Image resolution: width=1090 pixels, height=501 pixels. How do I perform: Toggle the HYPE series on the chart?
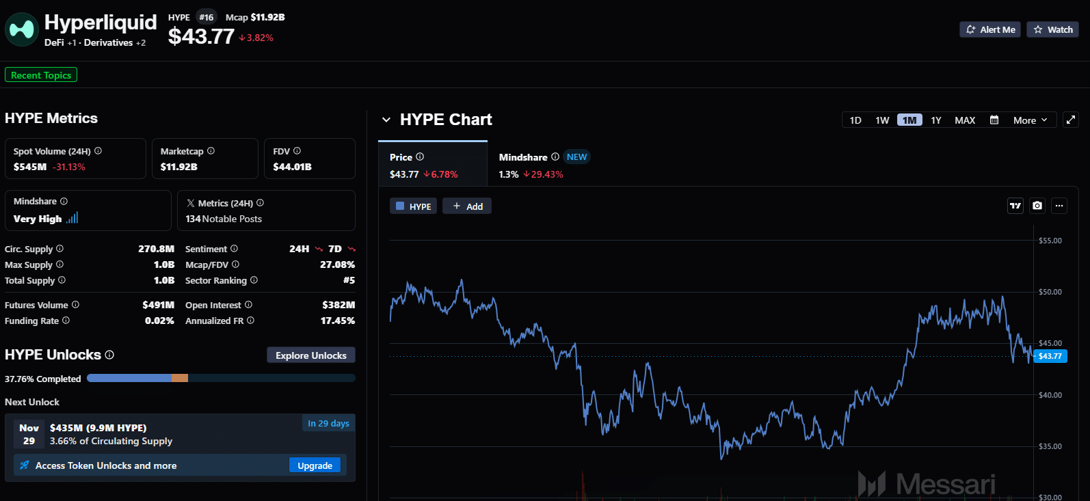point(413,206)
